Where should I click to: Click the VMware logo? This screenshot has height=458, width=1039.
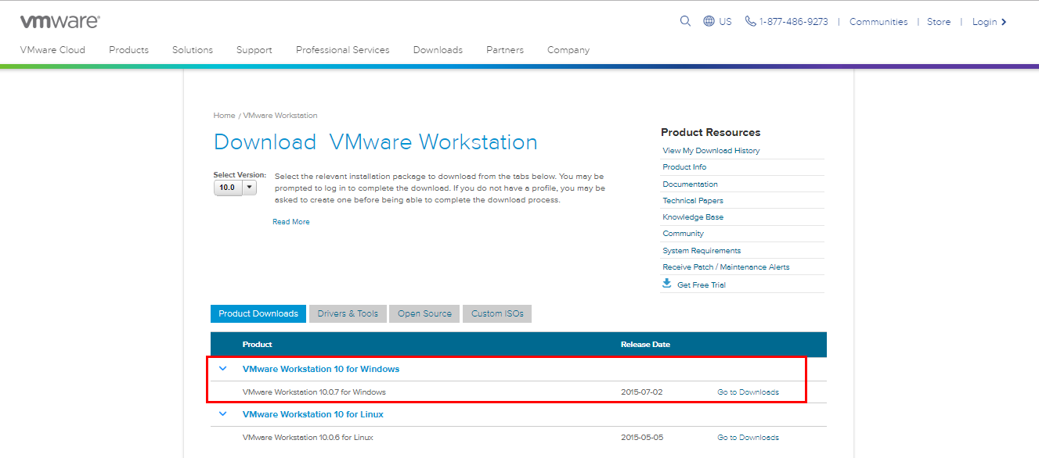(x=60, y=21)
